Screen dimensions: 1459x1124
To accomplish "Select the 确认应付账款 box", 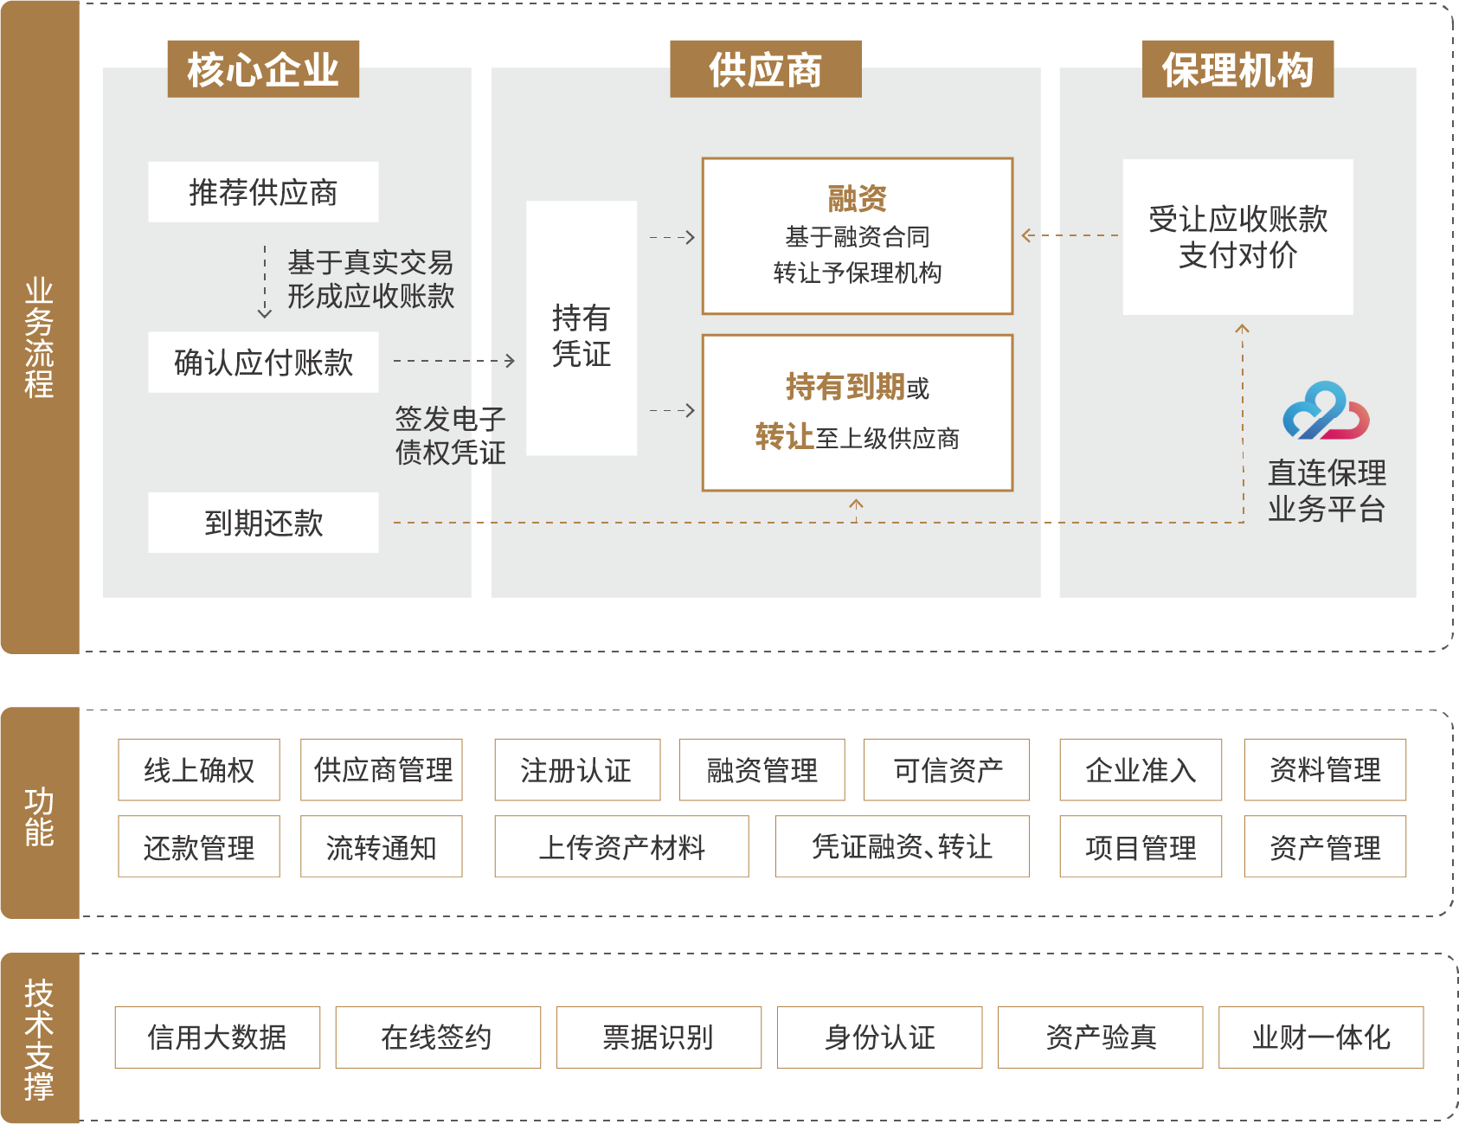I will [263, 363].
